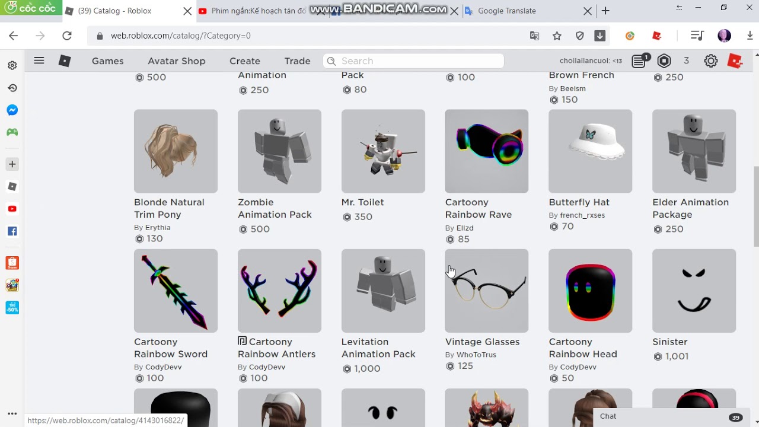Select the Cartoony Rainbow Sword thumbnail
This screenshot has width=759, height=427.
[x=176, y=291]
